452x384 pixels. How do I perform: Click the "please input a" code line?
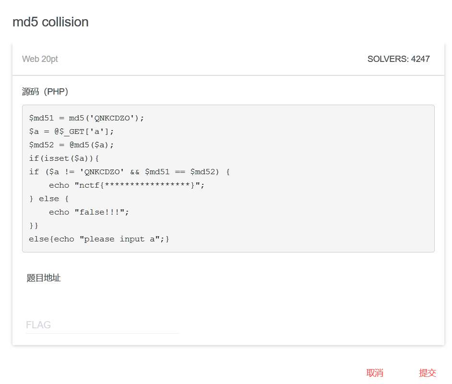coord(99,239)
